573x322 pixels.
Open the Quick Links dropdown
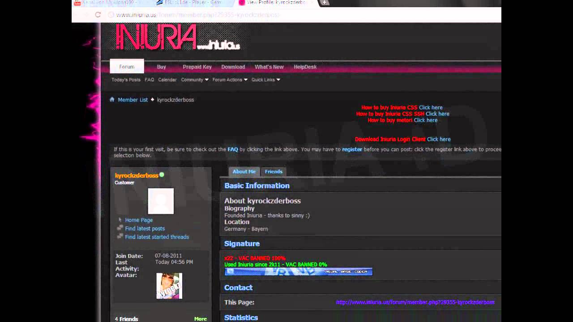point(266,80)
